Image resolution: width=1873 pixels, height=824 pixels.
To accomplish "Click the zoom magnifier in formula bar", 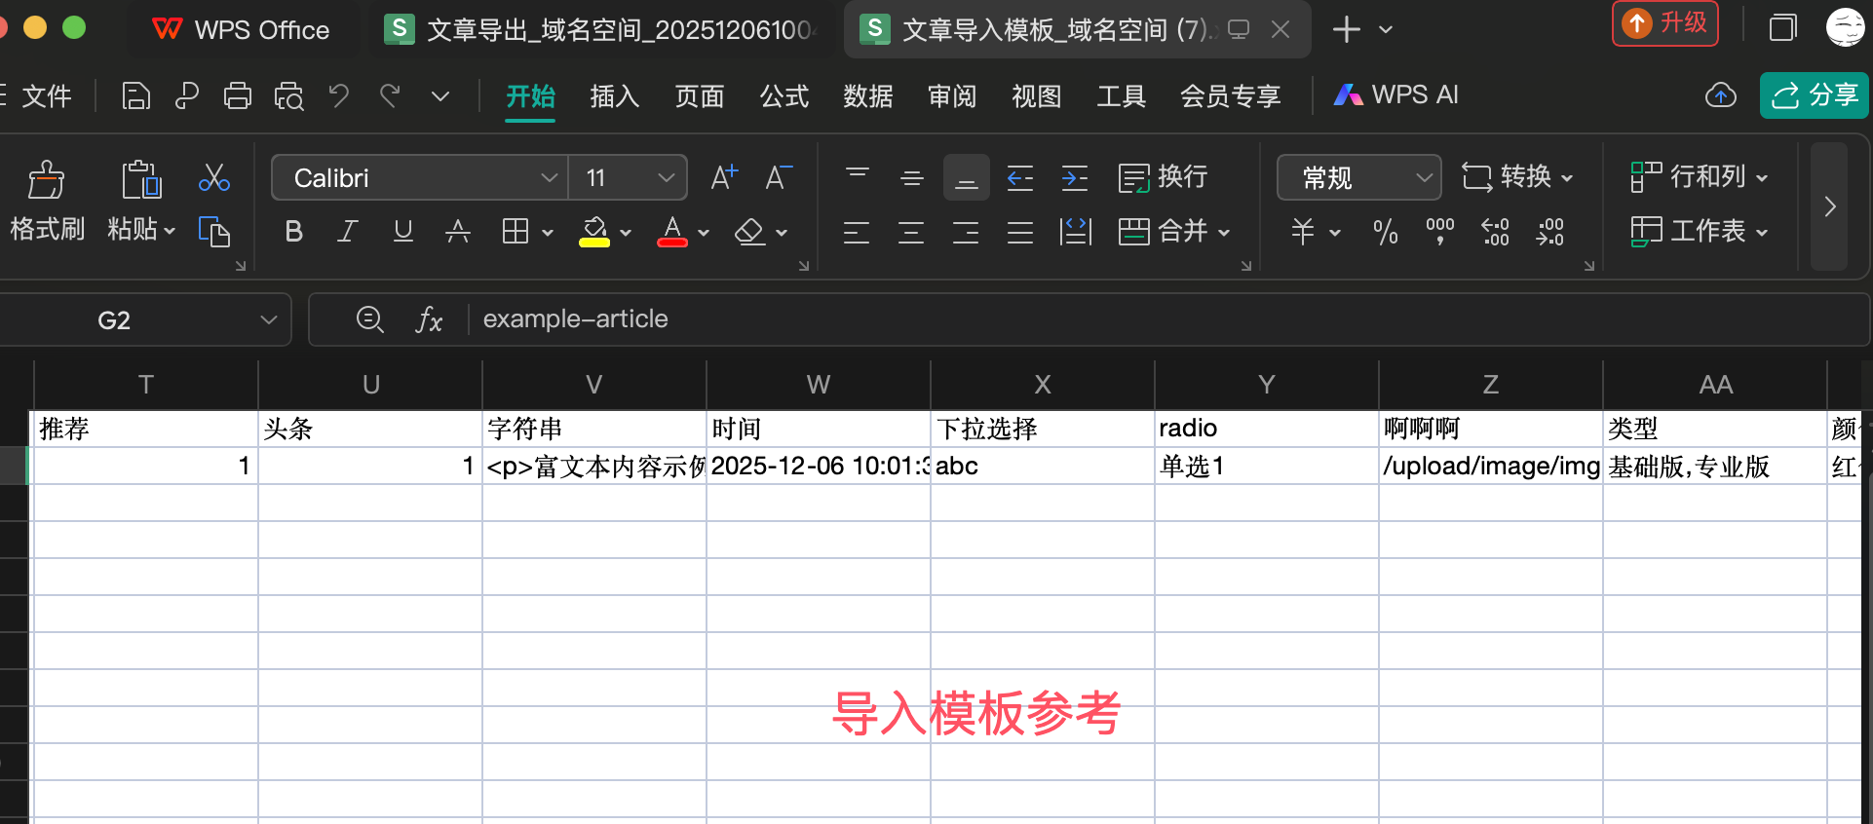I will point(369,319).
